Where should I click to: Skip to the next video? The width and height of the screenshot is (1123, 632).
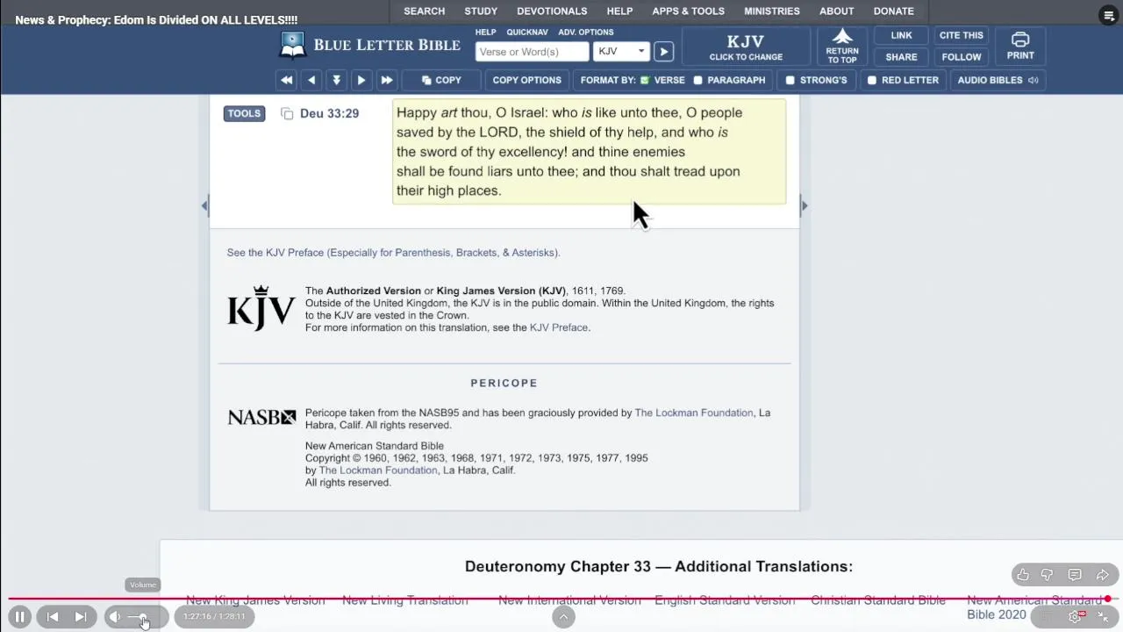pos(80,617)
